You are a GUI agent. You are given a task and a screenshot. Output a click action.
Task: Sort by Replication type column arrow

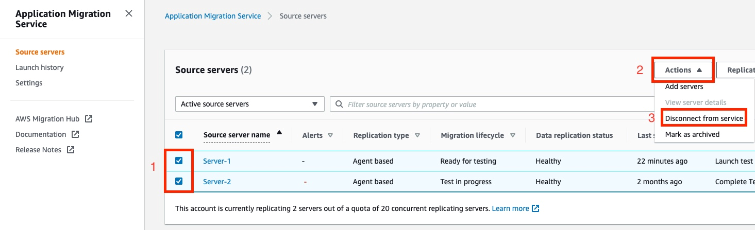[x=417, y=135]
